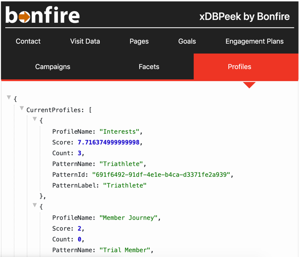Image resolution: width=299 pixels, height=257 pixels.
Task: Click the "Interests" ProfileName value
Action: click(120, 132)
